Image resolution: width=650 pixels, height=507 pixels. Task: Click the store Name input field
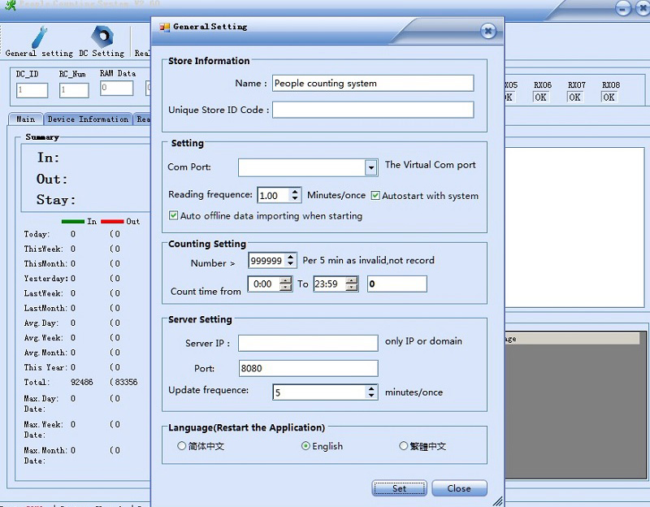(373, 84)
